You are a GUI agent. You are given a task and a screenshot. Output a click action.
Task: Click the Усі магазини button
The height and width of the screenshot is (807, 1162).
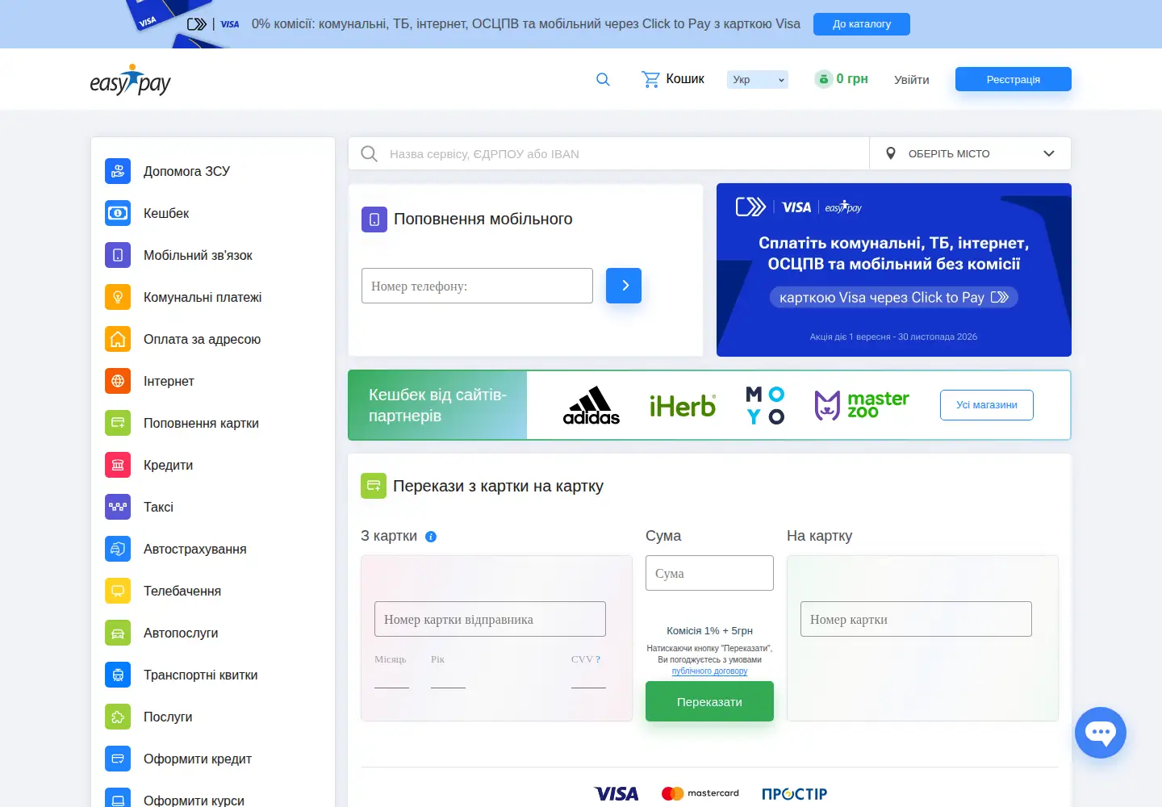(x=987, y=405)
